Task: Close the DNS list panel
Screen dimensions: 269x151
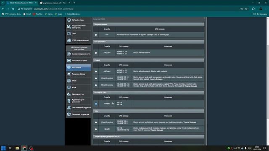Action: (x=204, y=18)
